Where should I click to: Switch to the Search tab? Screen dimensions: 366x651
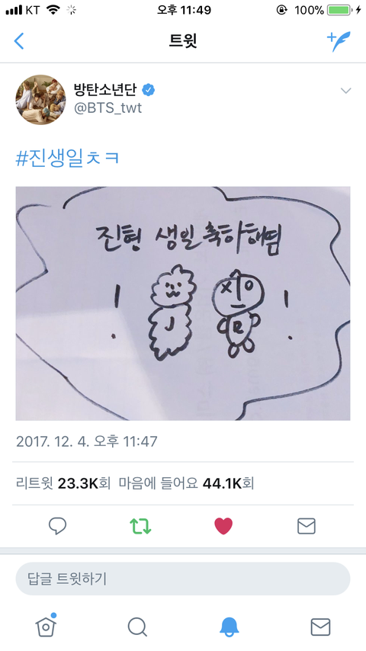(x=137, y=627)
